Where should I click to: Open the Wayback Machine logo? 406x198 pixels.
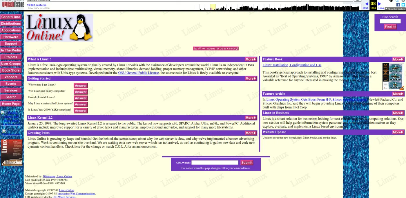(x=13, y=4)
